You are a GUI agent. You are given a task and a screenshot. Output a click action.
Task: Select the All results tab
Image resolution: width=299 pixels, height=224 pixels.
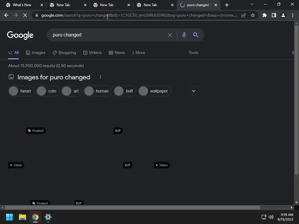click(13, 52)
